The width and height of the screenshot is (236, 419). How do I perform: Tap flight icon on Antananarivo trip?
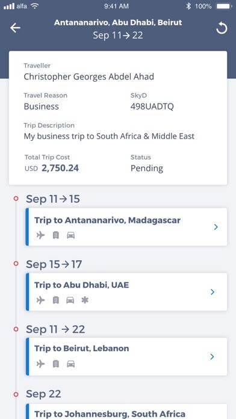click(40, 235)
